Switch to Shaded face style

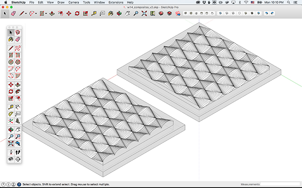pos(246,13)
